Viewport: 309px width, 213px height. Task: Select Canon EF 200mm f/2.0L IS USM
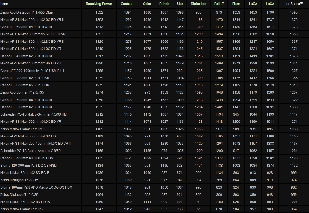pos(25,78)
